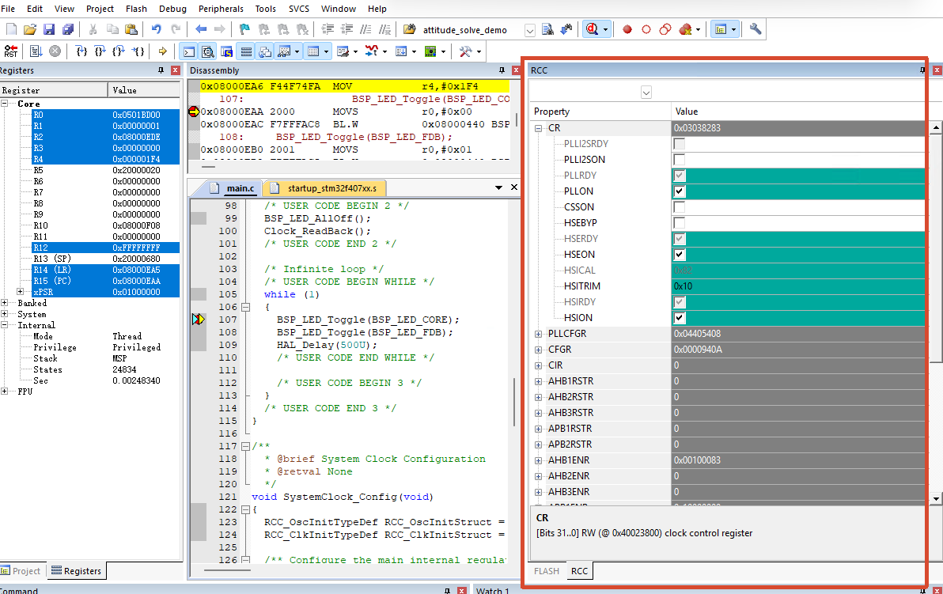Image resolution: width=943 pixels, height=594 pixels.
Task: Click the RST reset CPU icon
Action: (10, 51)
